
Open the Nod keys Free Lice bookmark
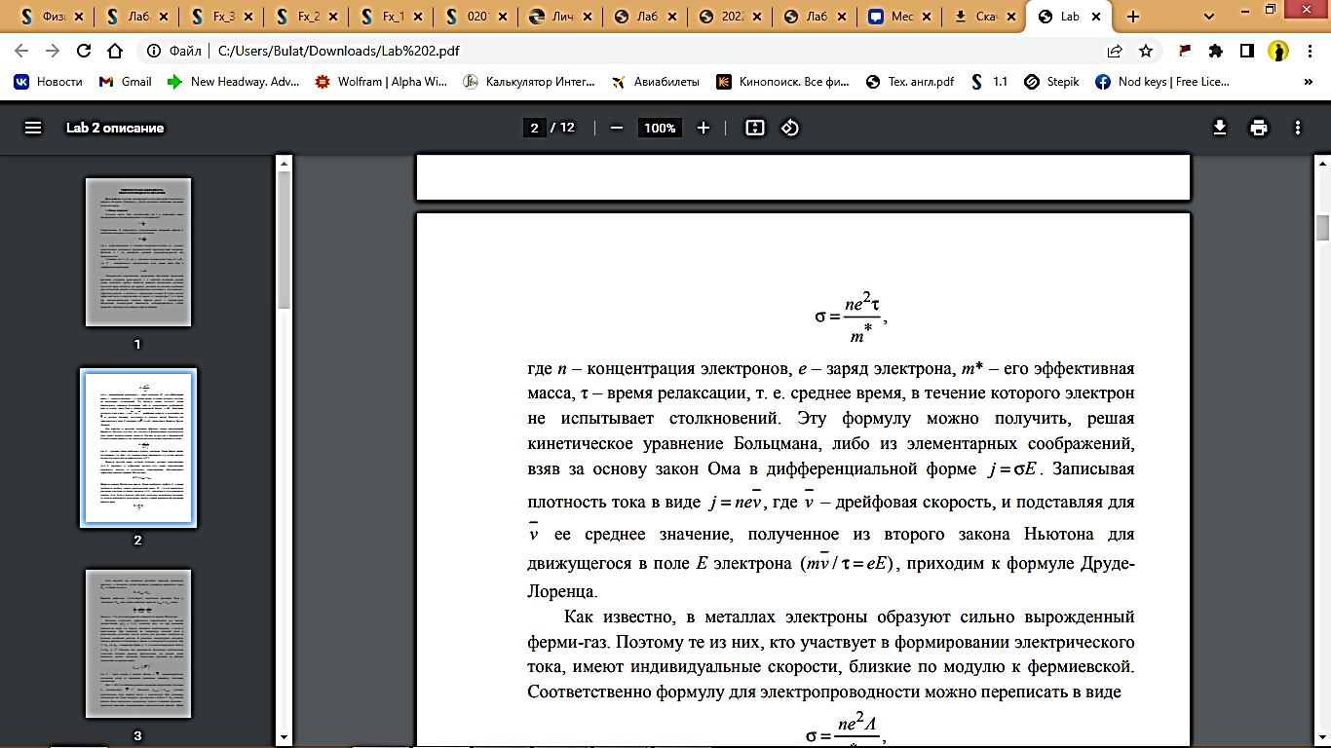(1162, 82)
